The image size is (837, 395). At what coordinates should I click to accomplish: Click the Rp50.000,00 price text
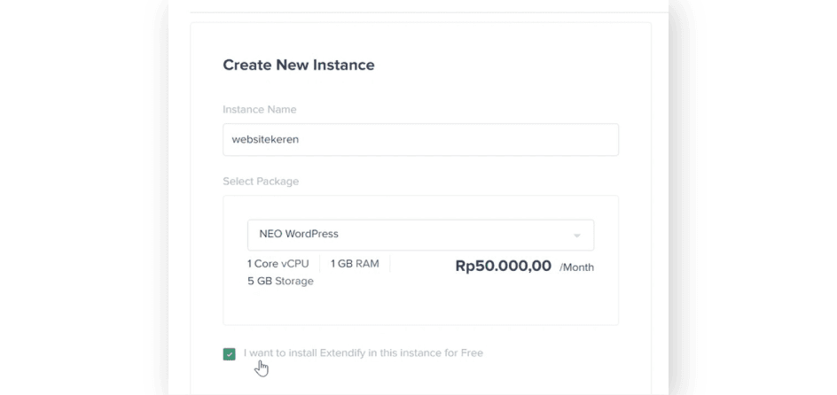pyautogui.click(x=503, y=266)
